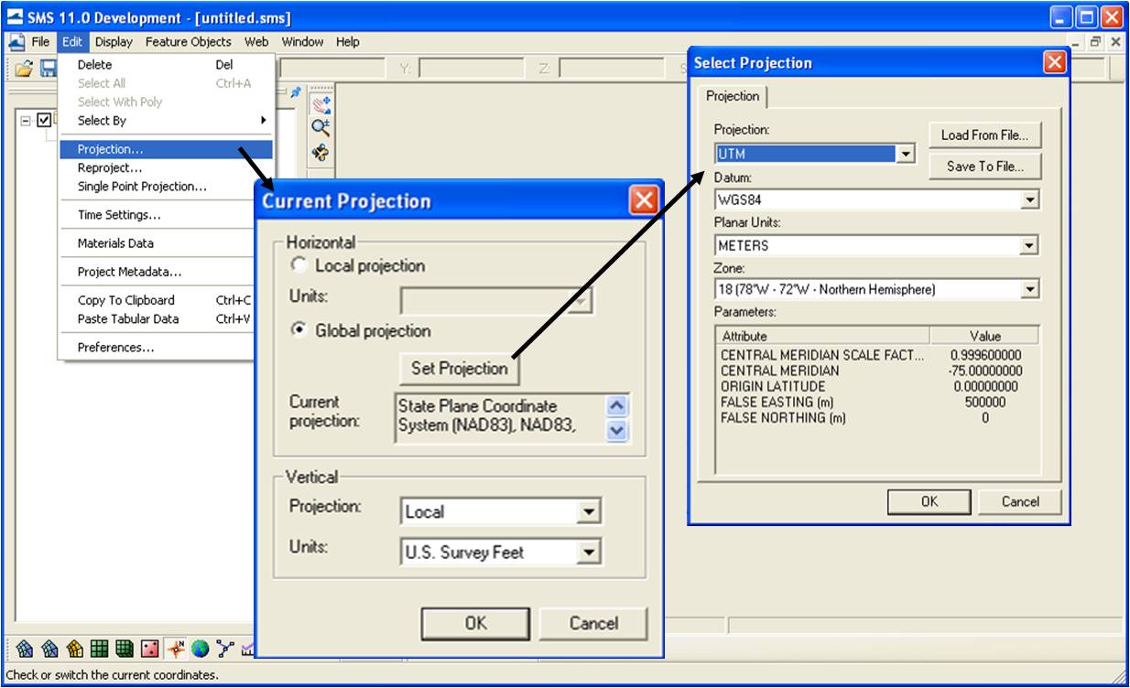The width and height of the screenshot is (1130, 688).
Task: Open the Zone dropdown list
Action: (877, 289)
